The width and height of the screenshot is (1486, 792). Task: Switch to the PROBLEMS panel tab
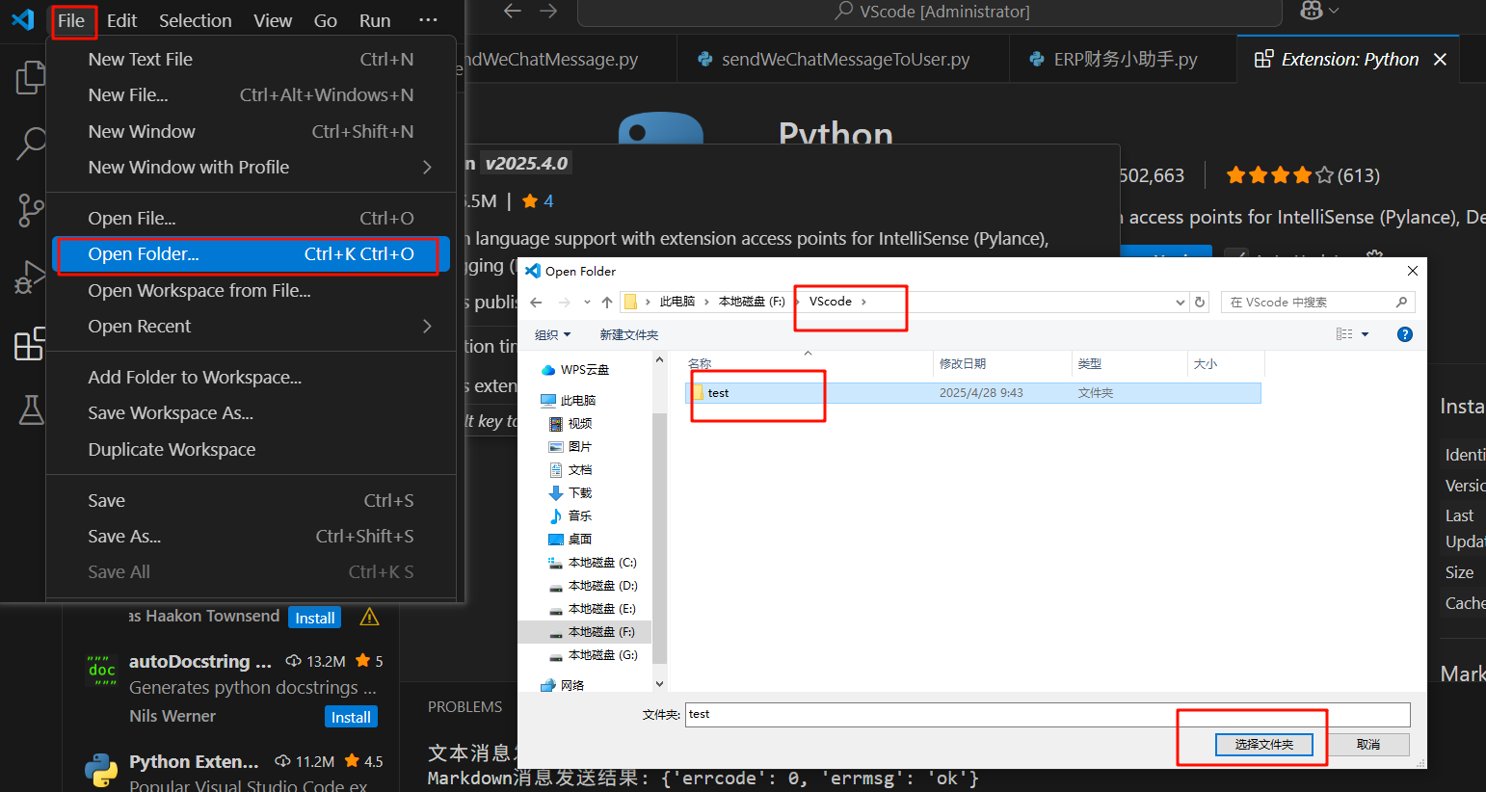click(465, 707)
